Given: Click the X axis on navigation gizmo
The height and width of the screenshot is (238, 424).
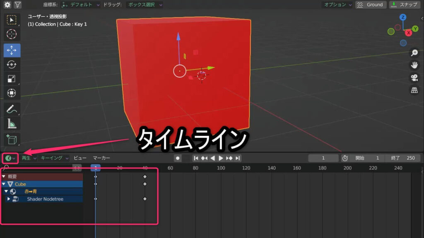Looking at the screenshot, I should click(409, 33).
